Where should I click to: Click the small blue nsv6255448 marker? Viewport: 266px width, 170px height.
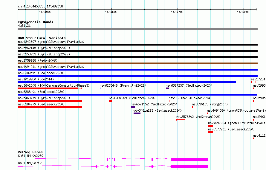pyautogui.click(x=100, y=88)
